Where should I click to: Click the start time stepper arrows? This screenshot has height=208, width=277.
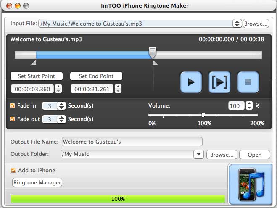[58, 89]
